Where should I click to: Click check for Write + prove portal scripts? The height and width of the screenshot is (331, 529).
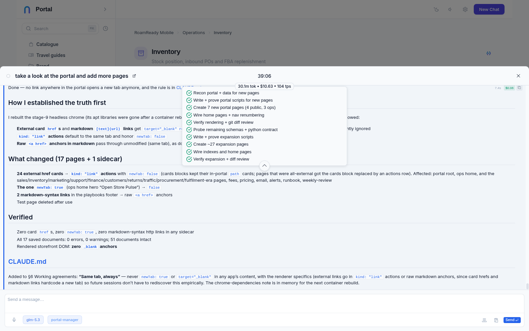click(x=189, y=100)
